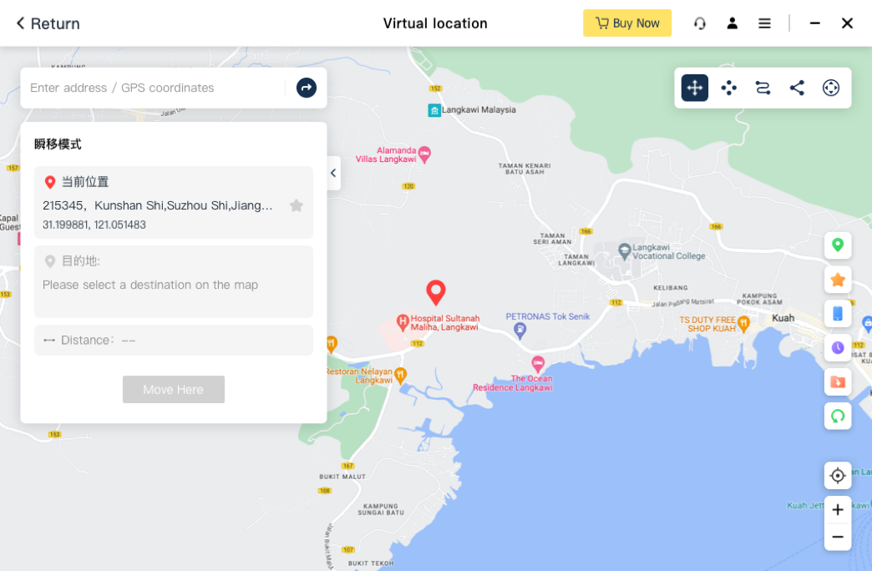Select the two-spot route mode icon
The image size is (872, 571).
click(763, 88)
